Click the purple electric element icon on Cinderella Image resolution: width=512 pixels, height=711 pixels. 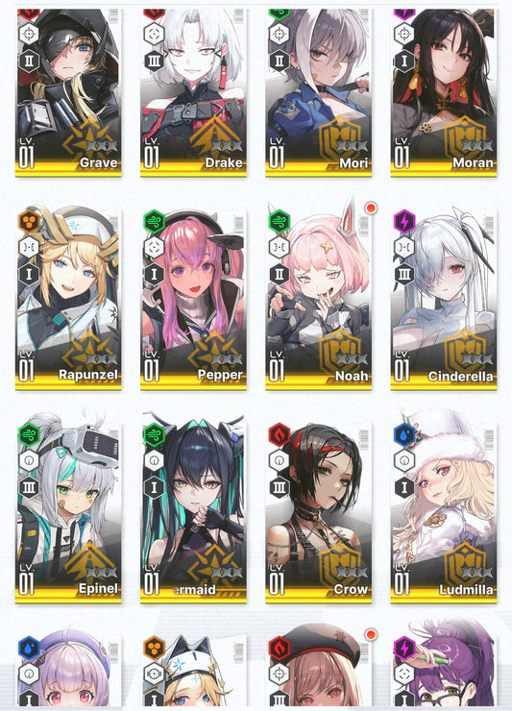point(404,221)
